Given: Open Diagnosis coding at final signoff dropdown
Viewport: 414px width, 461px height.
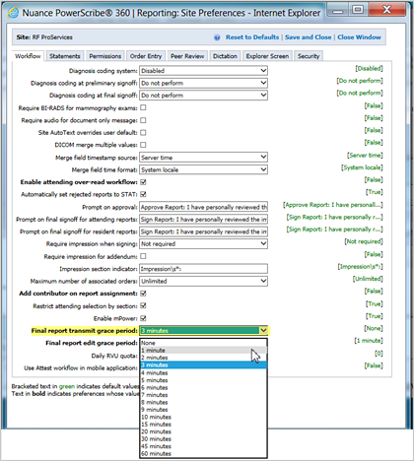Looking at the screenshot, I should [x=203, y=96].
